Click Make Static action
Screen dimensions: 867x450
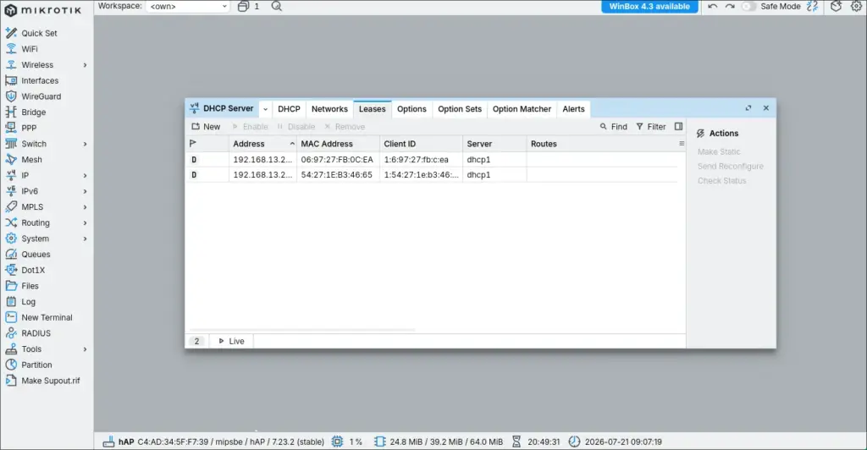click(x=719, y=152)
